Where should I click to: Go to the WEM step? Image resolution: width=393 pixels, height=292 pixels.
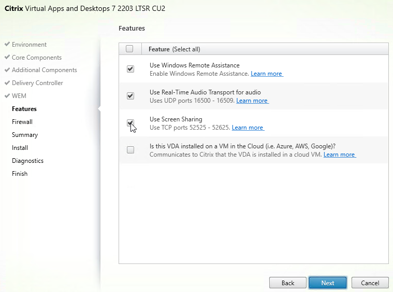pos(19,96)
